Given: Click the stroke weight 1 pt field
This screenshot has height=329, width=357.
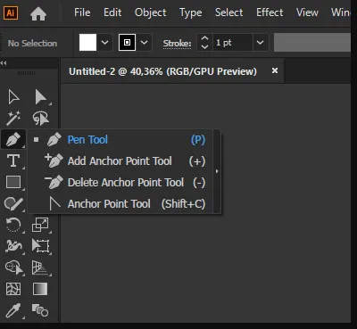Looking at the screenshot, I should pyautogui.click(x=233, y=43).
